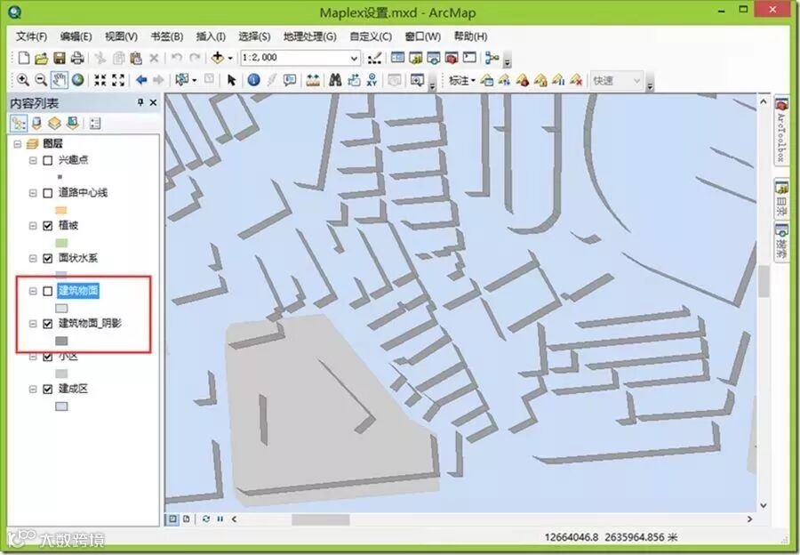This screenshot has width=800, height=555.
Task: Open the 目录 side tab
Action: click(781, 198)
